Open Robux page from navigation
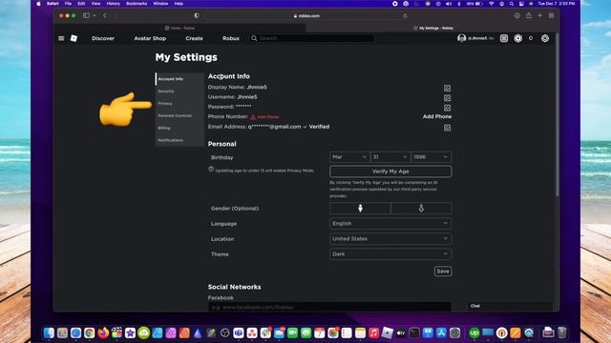Screen dimensions: 611x343 click(231, 38)
